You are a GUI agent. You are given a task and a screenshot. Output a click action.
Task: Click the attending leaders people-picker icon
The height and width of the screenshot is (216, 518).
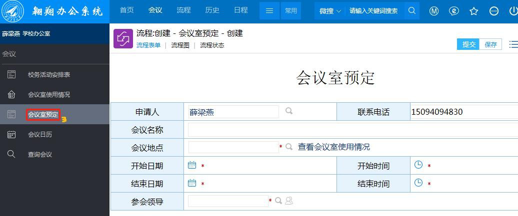289,201
